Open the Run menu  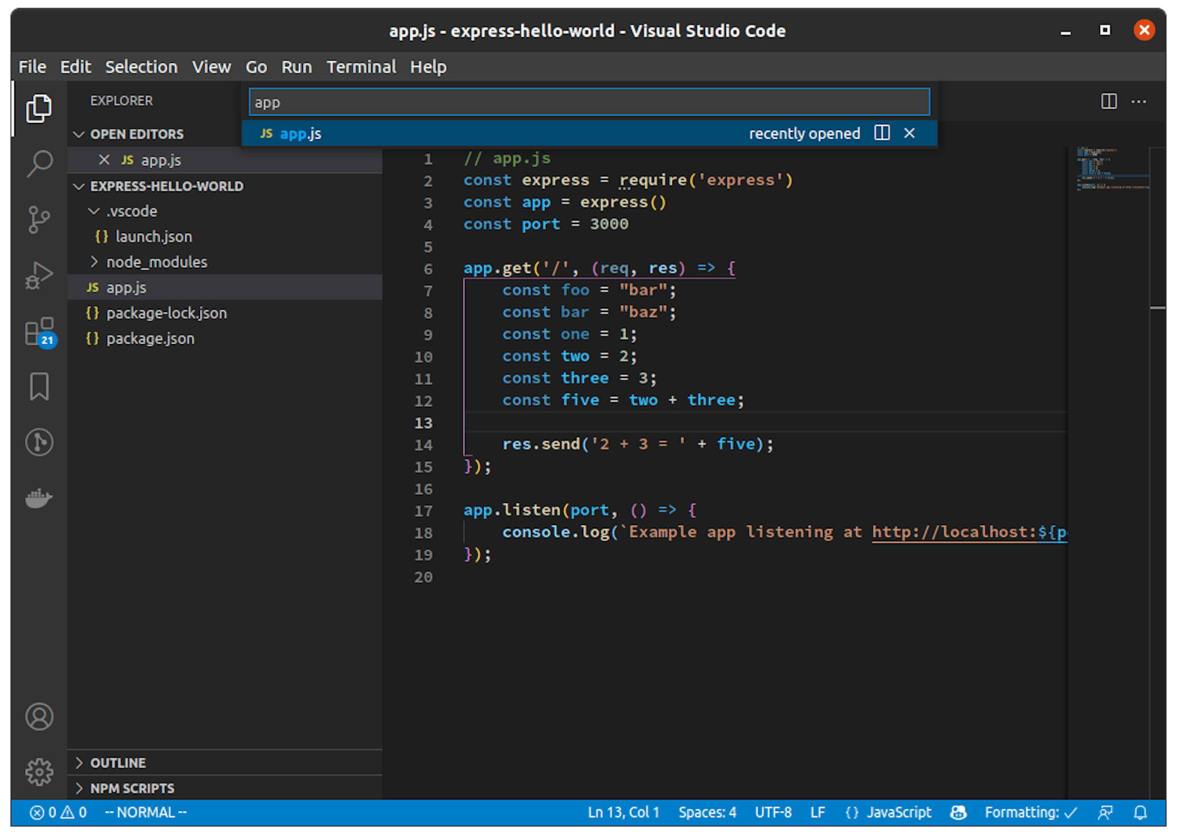tap(297, 67)
